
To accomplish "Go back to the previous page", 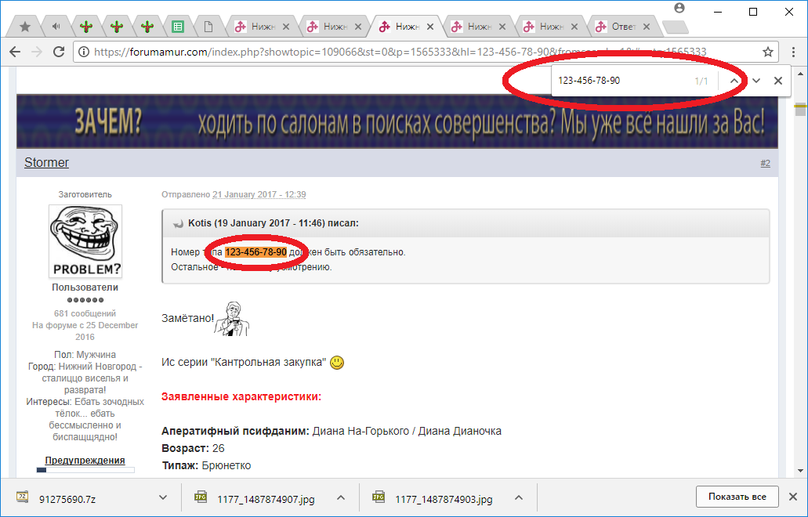I will click(15, 52).
